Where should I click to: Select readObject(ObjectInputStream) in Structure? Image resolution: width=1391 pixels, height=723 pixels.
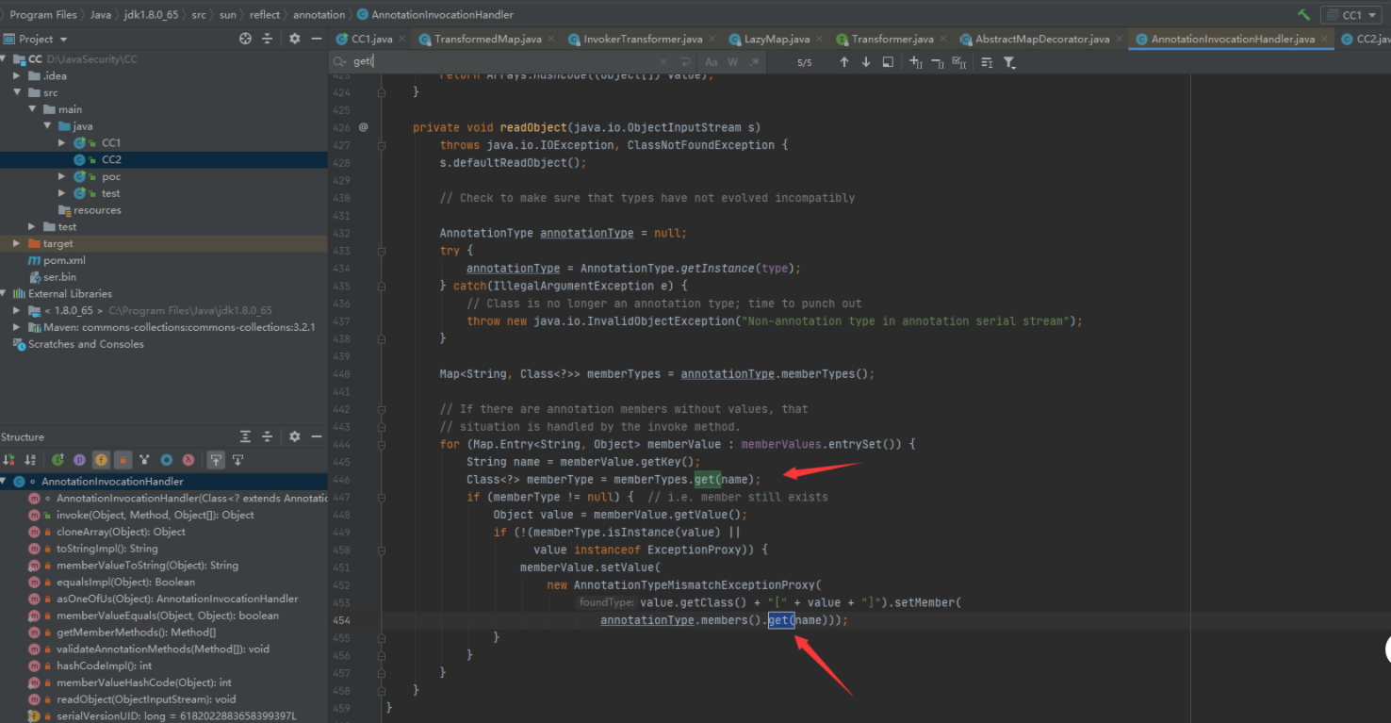pos(146,699)
